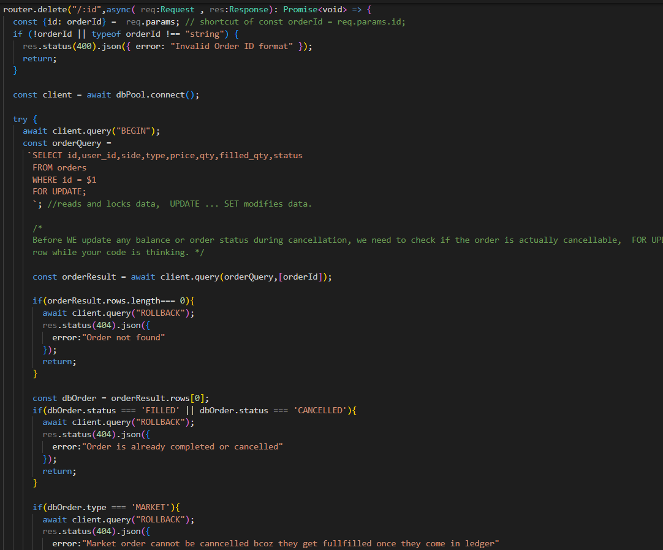The image size is (663, 550).
Task: Click the 'FILLED' string literal
Action: click(x=161, y=410)
